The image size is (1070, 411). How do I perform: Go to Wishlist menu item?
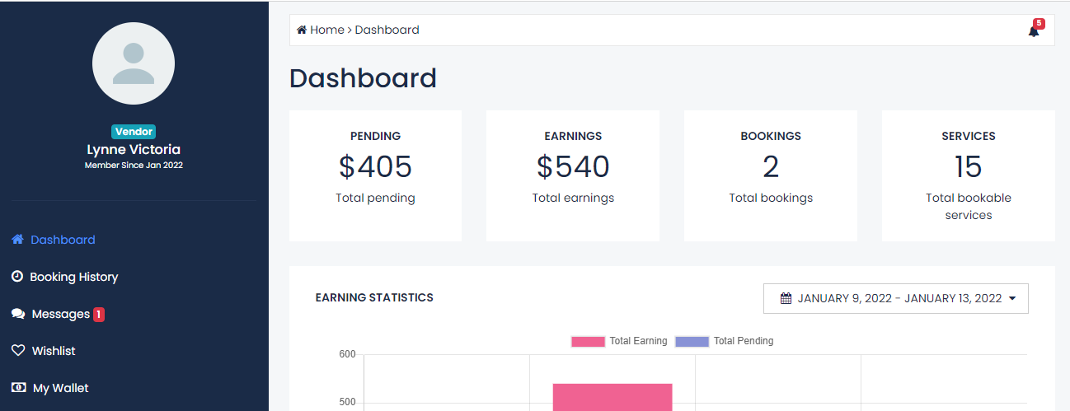point(54,351)
